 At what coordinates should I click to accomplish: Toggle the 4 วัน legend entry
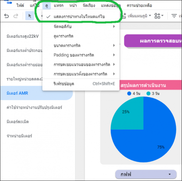[134, 93]
